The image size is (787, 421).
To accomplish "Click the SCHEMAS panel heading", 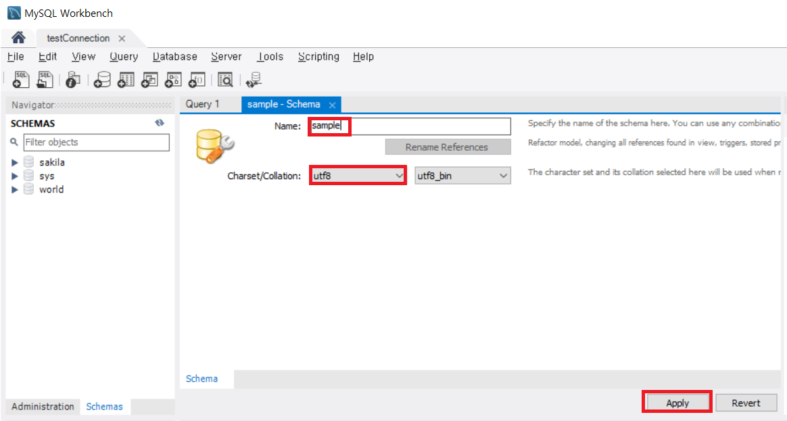I will pyautogui.click(x=32, y=124).
